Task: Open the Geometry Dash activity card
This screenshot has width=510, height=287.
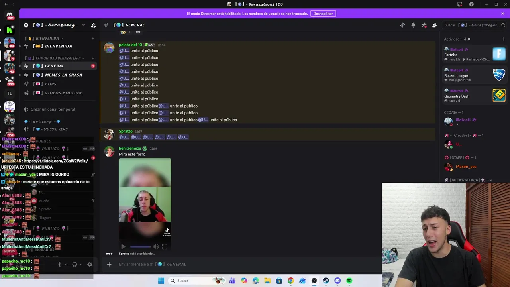Action: [475, 95]
